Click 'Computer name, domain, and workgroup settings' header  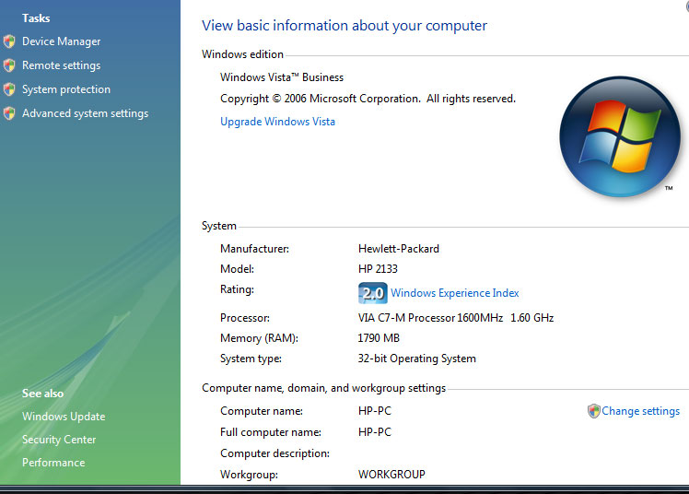click(323, 388)
